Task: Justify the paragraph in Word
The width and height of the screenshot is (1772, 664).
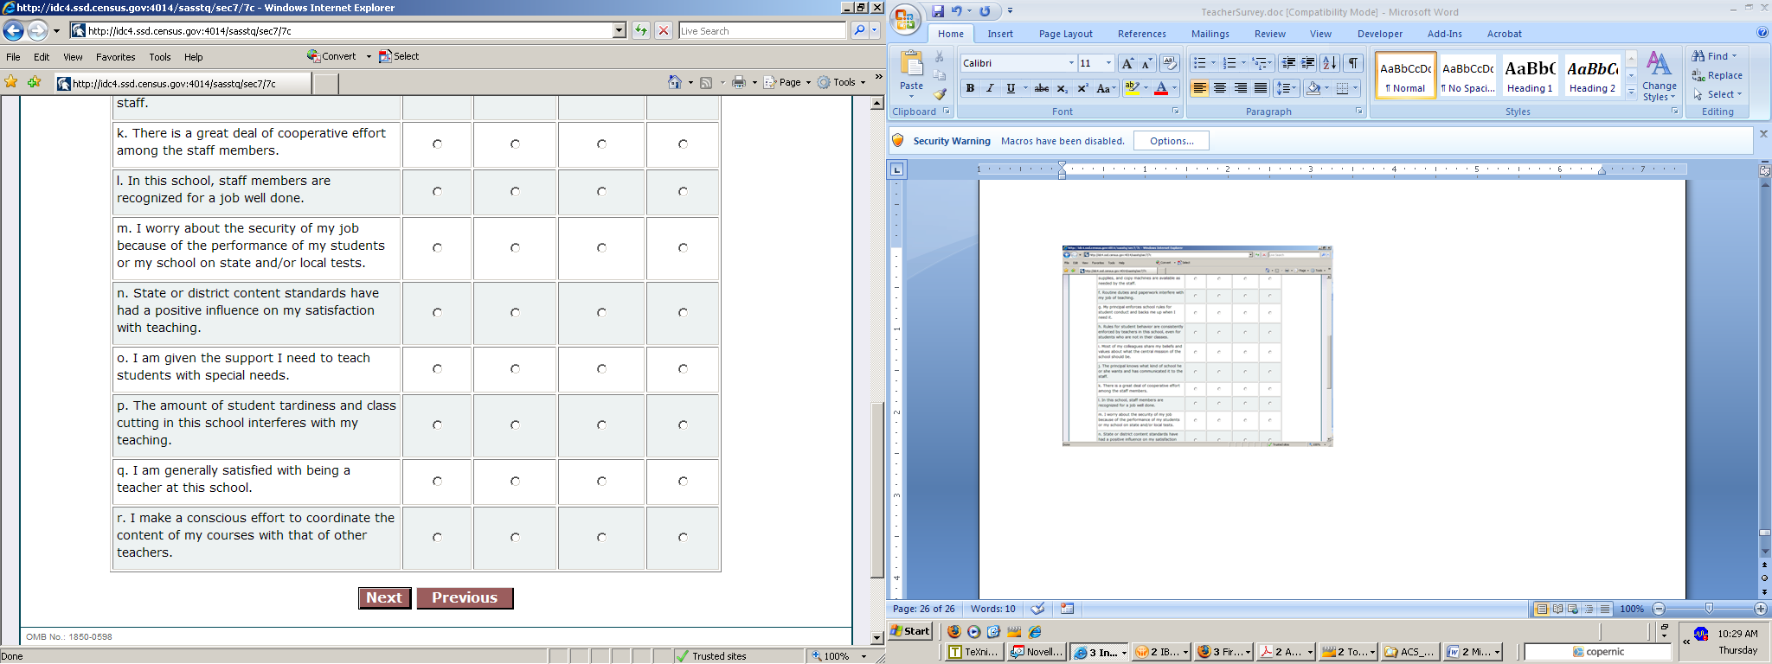Action: point(1261,88)
